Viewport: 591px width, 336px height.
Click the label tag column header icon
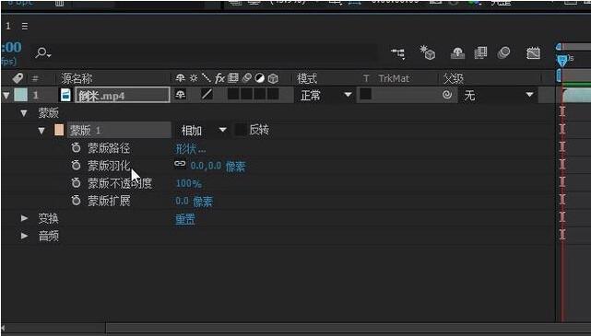[18, 78]
